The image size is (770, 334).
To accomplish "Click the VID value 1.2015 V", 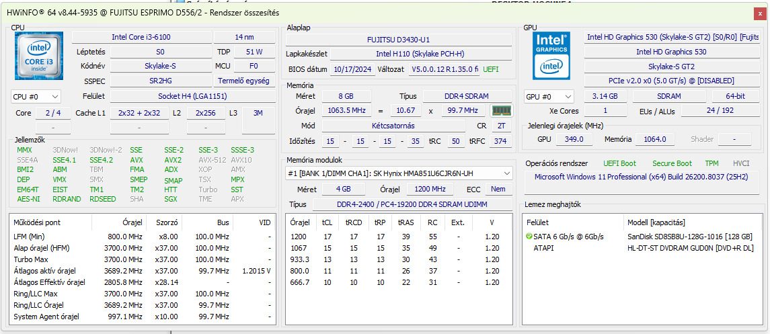I will tap(256, 271).
